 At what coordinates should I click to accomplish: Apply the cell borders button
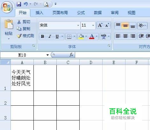click(x=69, y=37)
